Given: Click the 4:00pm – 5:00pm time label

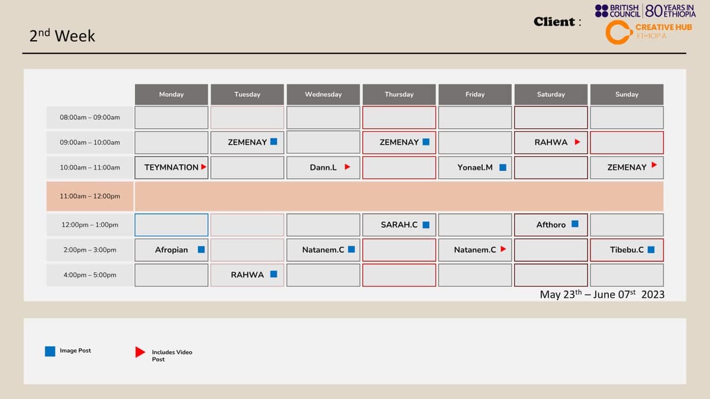Looking at the screenshot, I should 90,275.
